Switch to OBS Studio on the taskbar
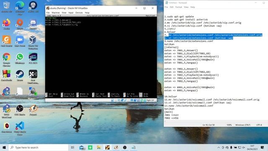Image resolution: width=268 pixels, height=151 pixels. tap(125, 147)
